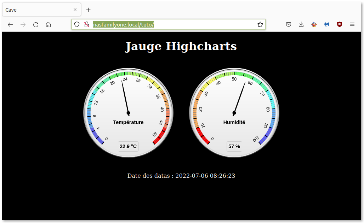Open the Malwarebytes extension
364x223 pixels.
(x=327, y=24)
